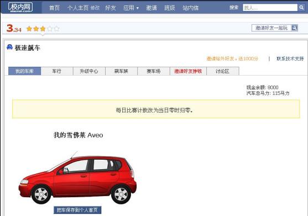The width and height of the screenshot is (308, 216).
Task: Go to 首页 in top navigation
Action: (x=54, y=8)
